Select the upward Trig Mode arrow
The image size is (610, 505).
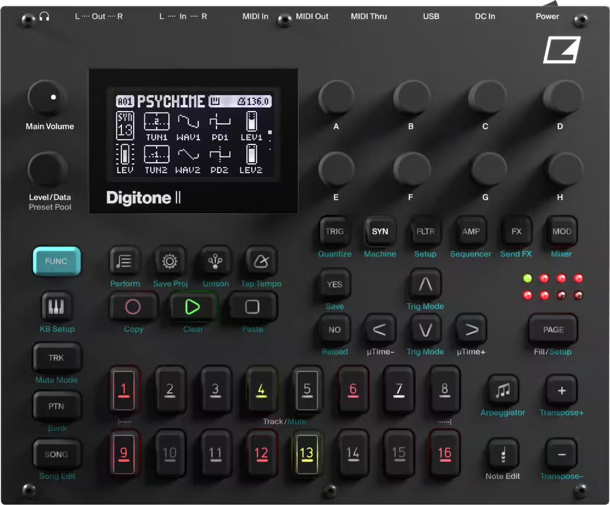coord(425,284)
